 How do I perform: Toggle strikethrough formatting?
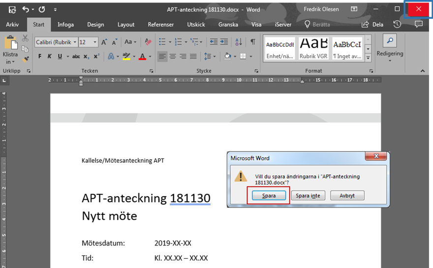tap(76, 57)
